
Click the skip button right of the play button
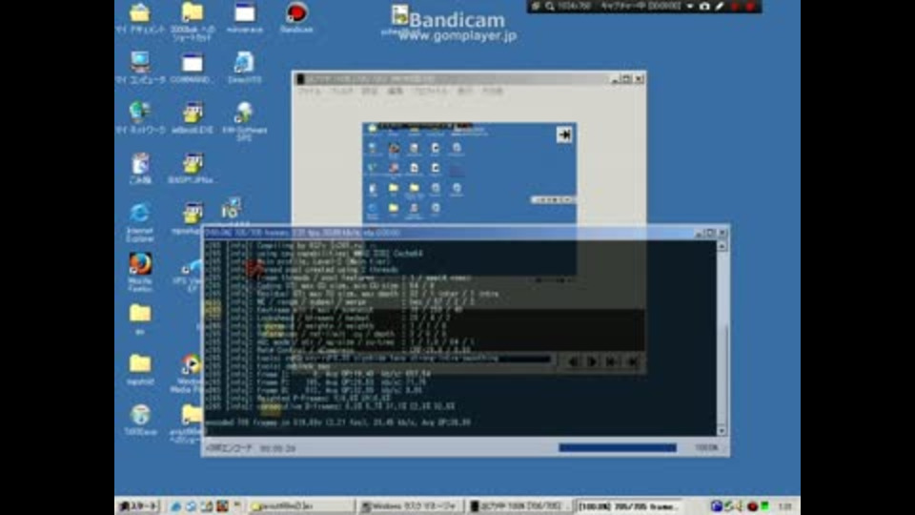[611, 362]
